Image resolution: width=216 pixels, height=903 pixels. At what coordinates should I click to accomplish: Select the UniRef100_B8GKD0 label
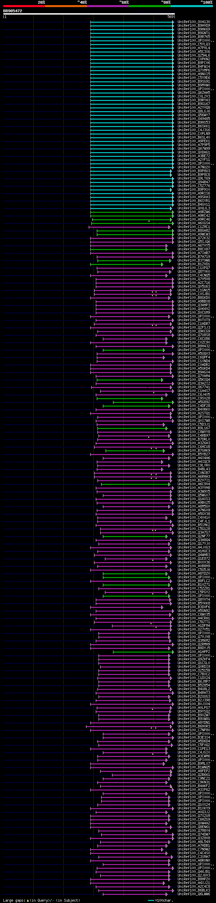click(x=194, y=297)
